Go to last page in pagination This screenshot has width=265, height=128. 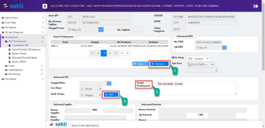click(x=116, y=53)
